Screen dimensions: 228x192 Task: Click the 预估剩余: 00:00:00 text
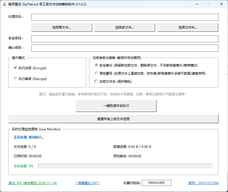127,156
